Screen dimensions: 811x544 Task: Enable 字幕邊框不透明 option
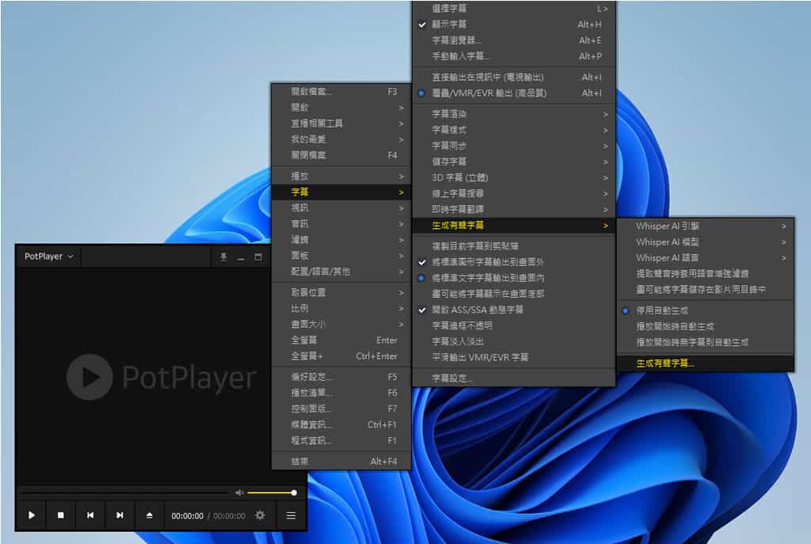(513, 325)
